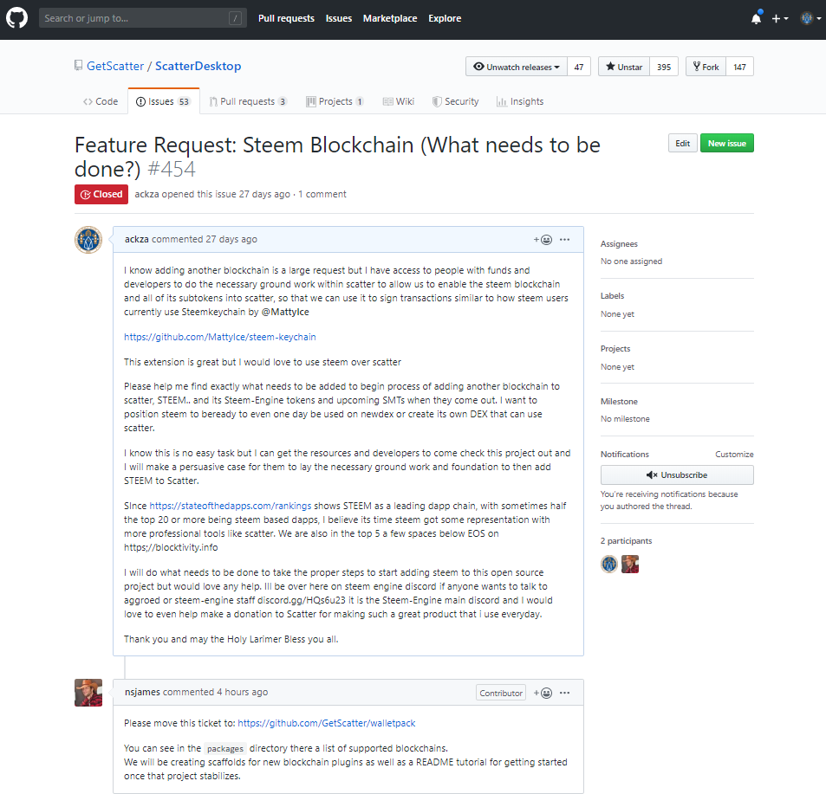Open the GitHub home logo
This screenshot has width=826, height=794.
coord(16,18)
